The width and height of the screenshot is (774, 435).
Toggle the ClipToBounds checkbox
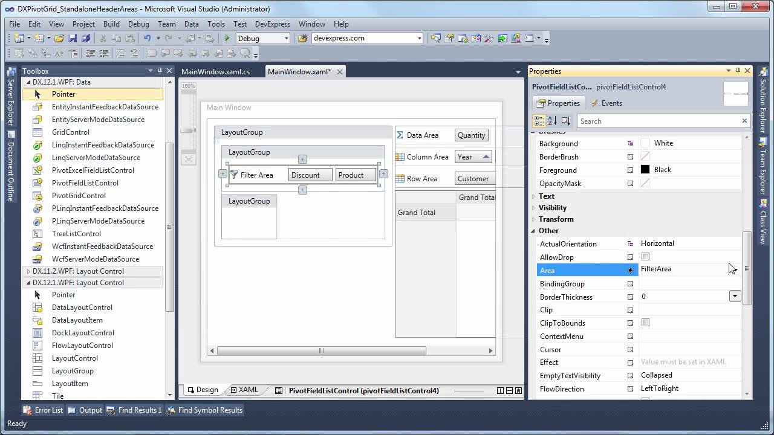click(645, 323)
